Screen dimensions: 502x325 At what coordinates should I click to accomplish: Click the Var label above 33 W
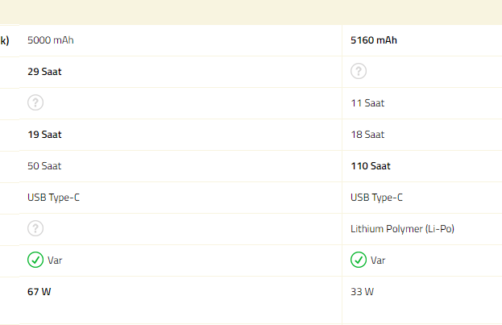coord(380,260)
